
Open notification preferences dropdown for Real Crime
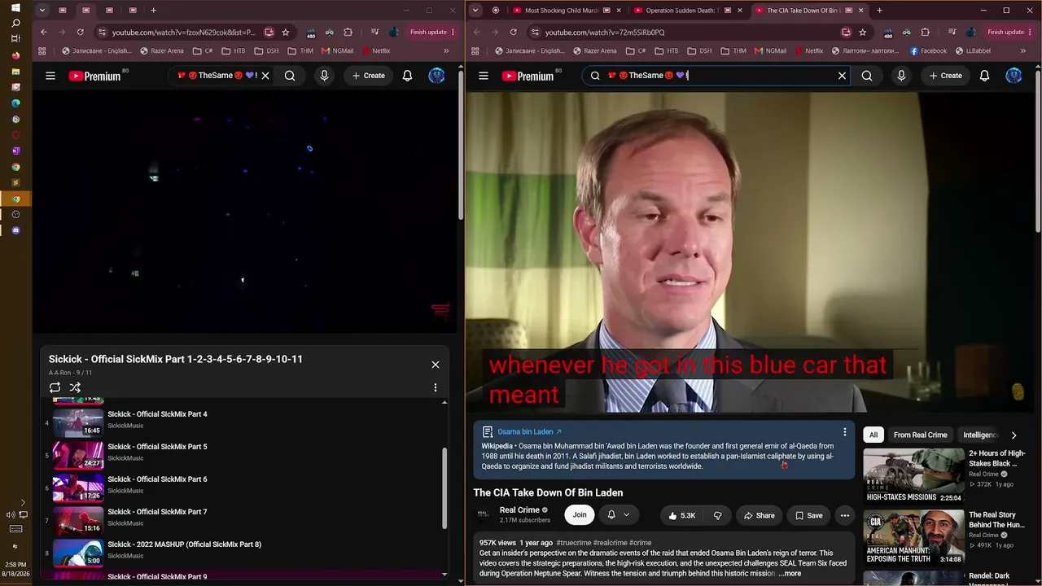click(618, 514)
